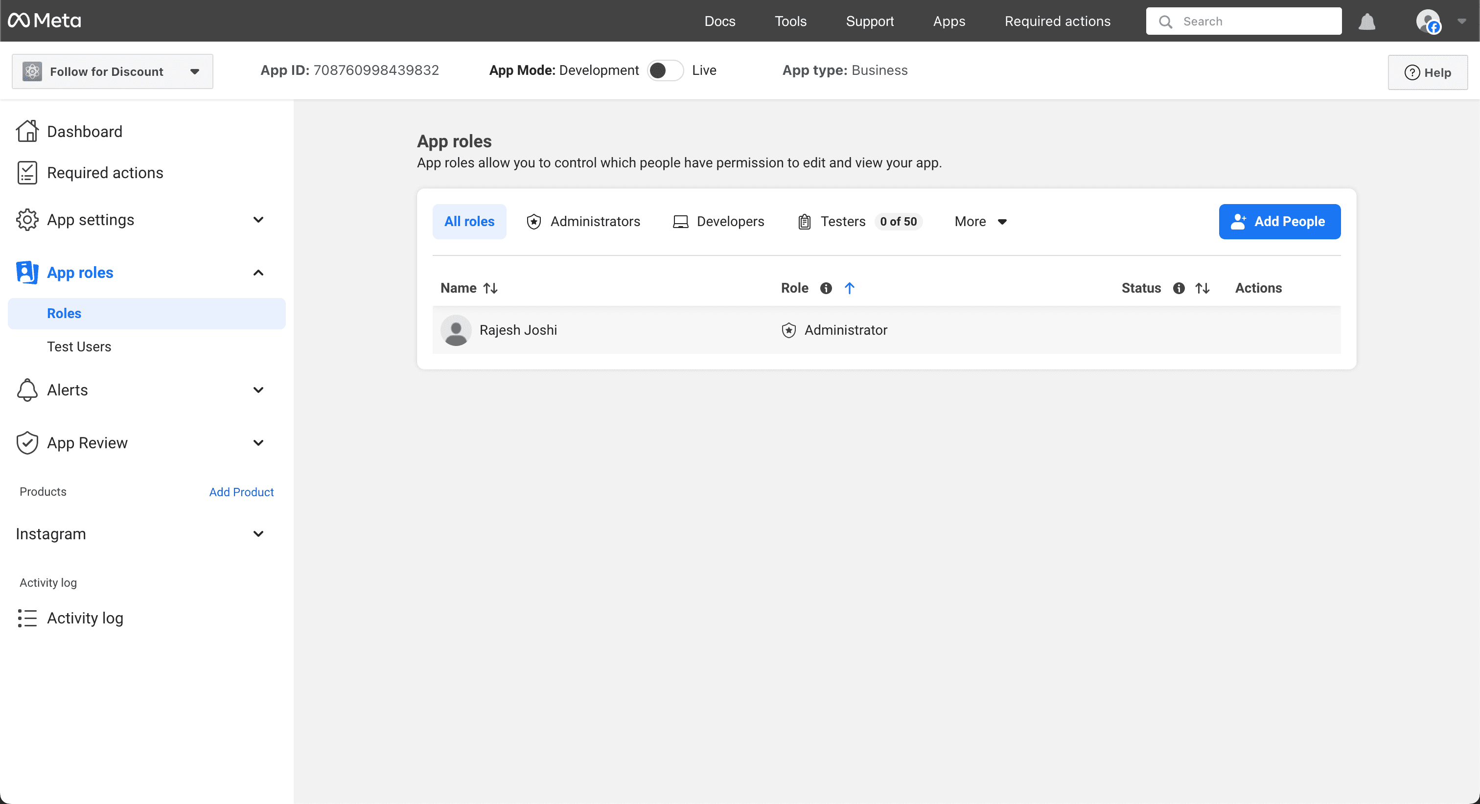Open Activity log page
Image resolution: width=1480 pixels, height=804 pixels.
[x=85, y=618]
